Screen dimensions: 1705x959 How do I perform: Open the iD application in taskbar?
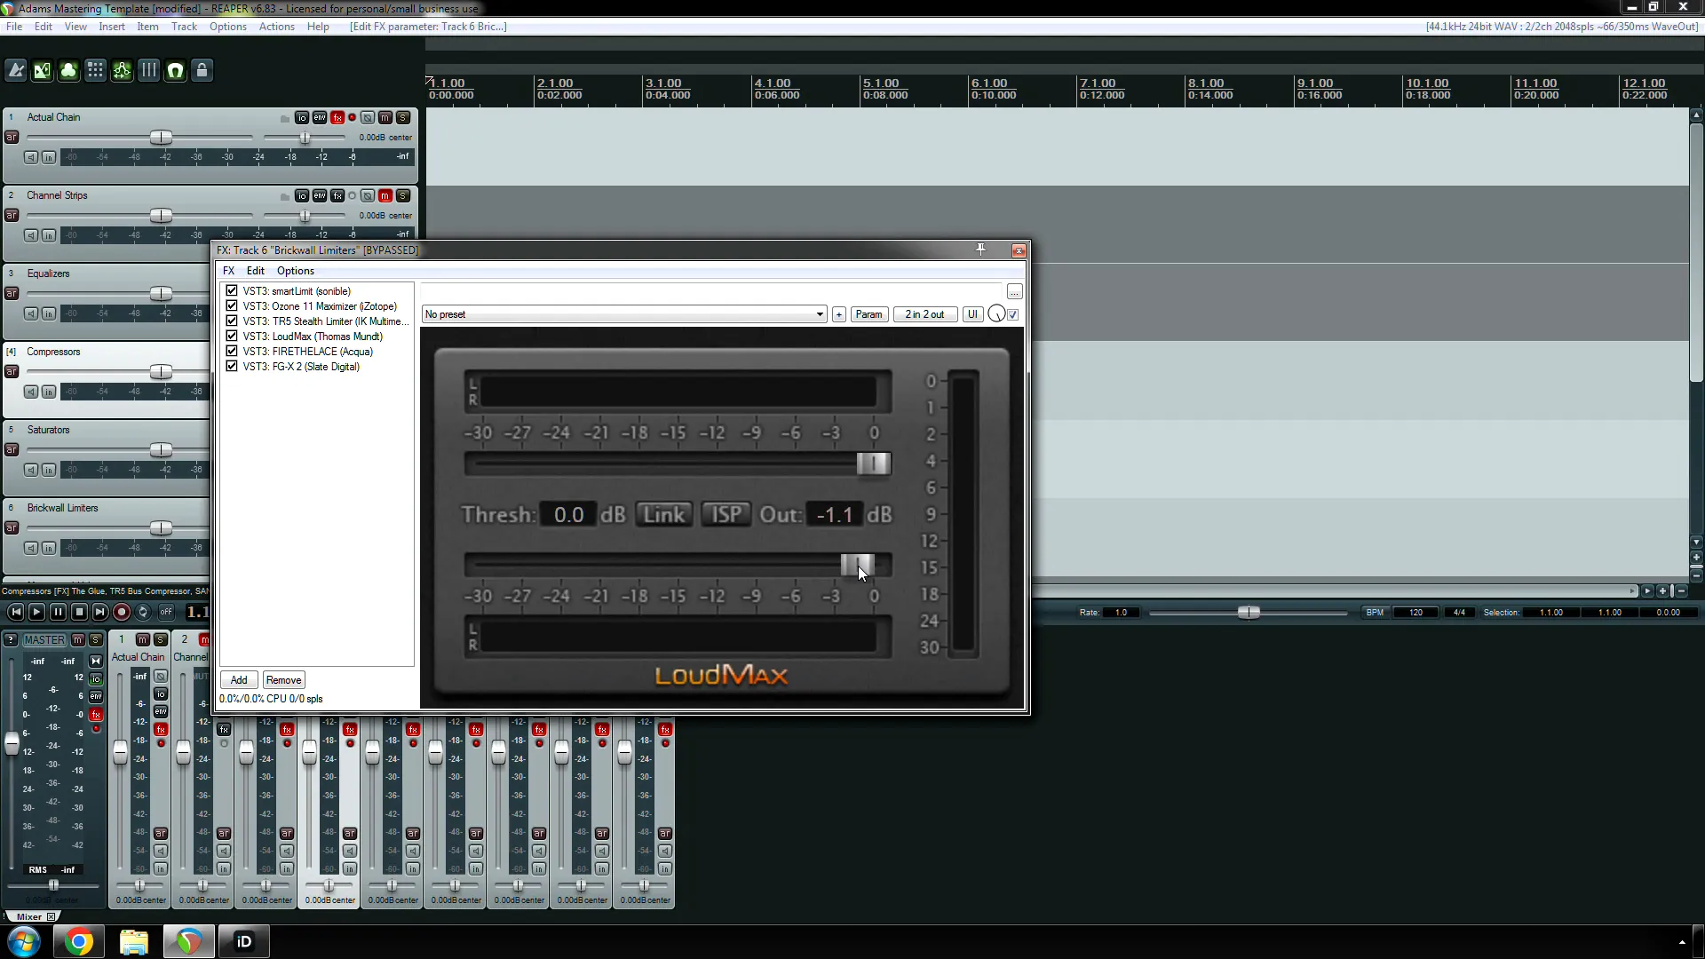click(243, 941)
